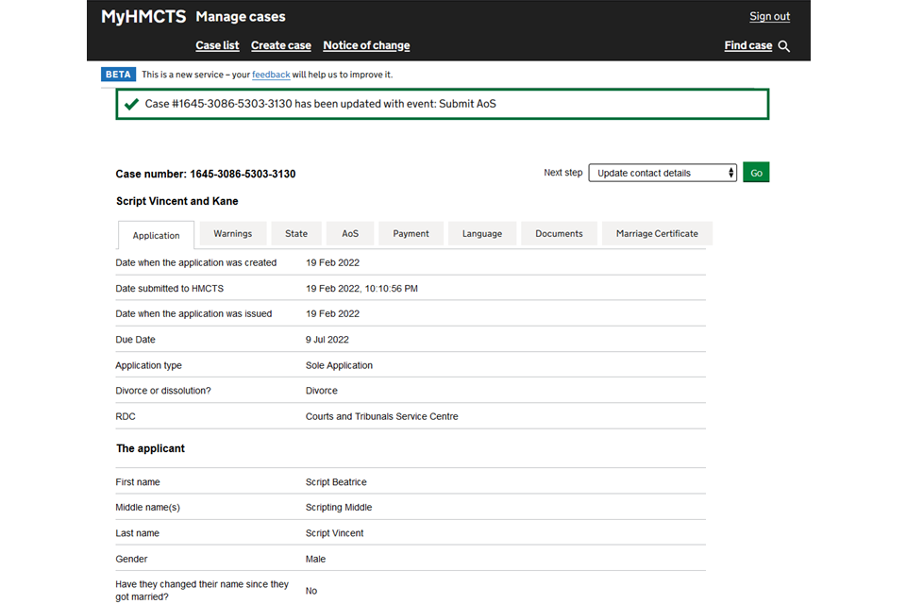The image size is (906, 604).
Task: Click the MyHMCTS logo
Action: [143, 16]
